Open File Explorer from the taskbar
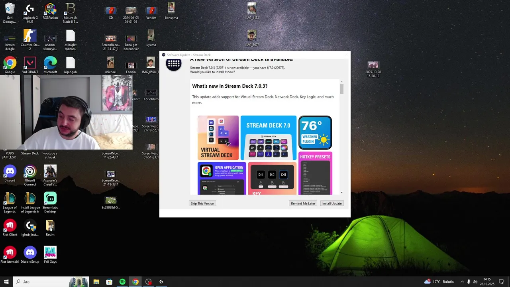This screenshot has height=287, width=510. (x=96, y=282)
